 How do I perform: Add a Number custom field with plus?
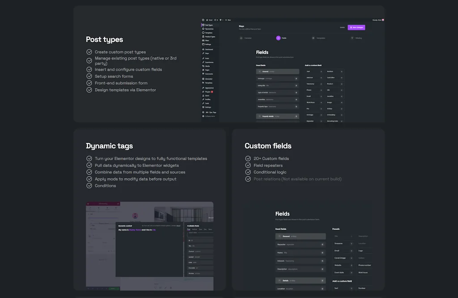(x=342, y=71)
